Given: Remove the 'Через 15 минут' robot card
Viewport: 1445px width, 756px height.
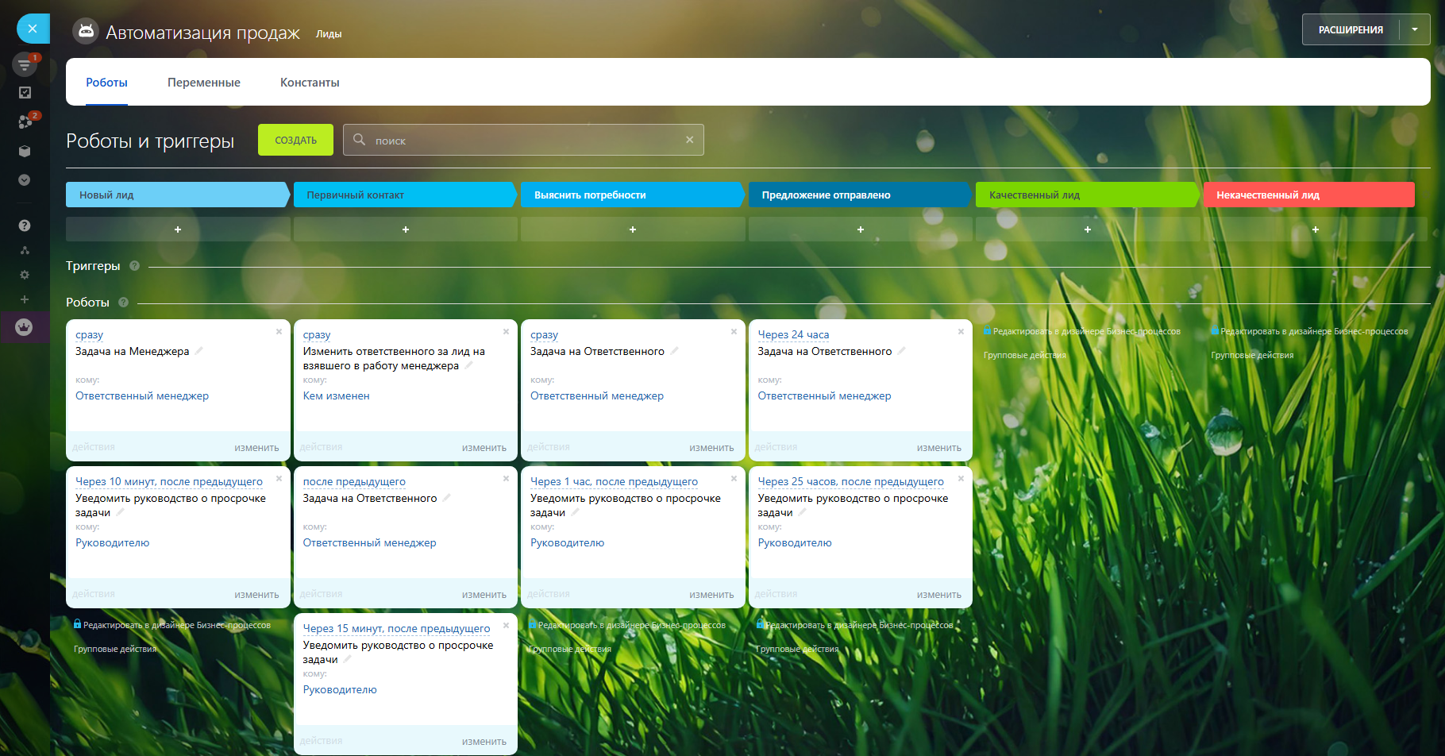Looking at the screenshot, I should pyautogui.click(x=506, y=626).
